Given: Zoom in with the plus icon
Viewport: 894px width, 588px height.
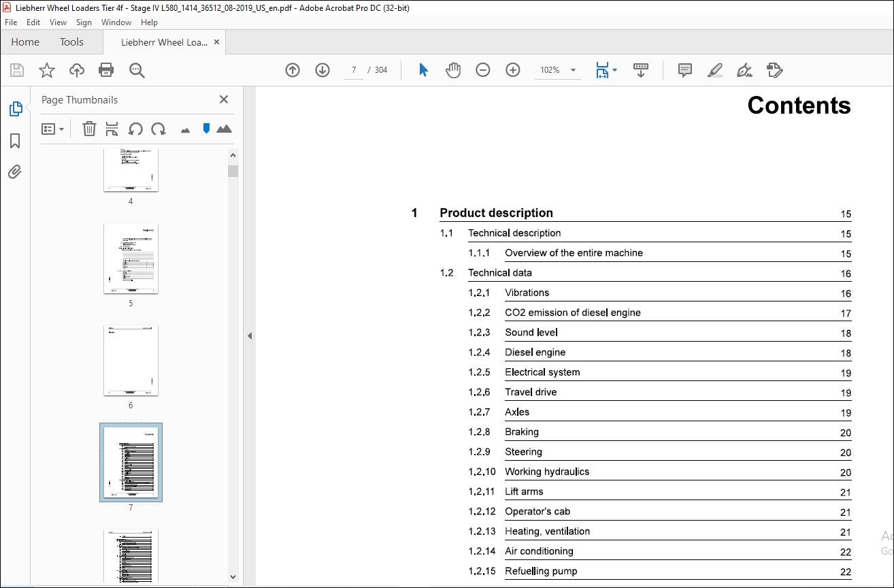Looking at the screenshot, I should click(513, 70).
